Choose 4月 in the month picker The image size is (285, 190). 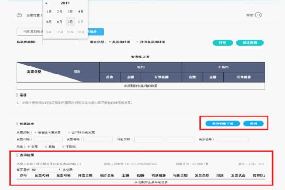tap(81, 11)
